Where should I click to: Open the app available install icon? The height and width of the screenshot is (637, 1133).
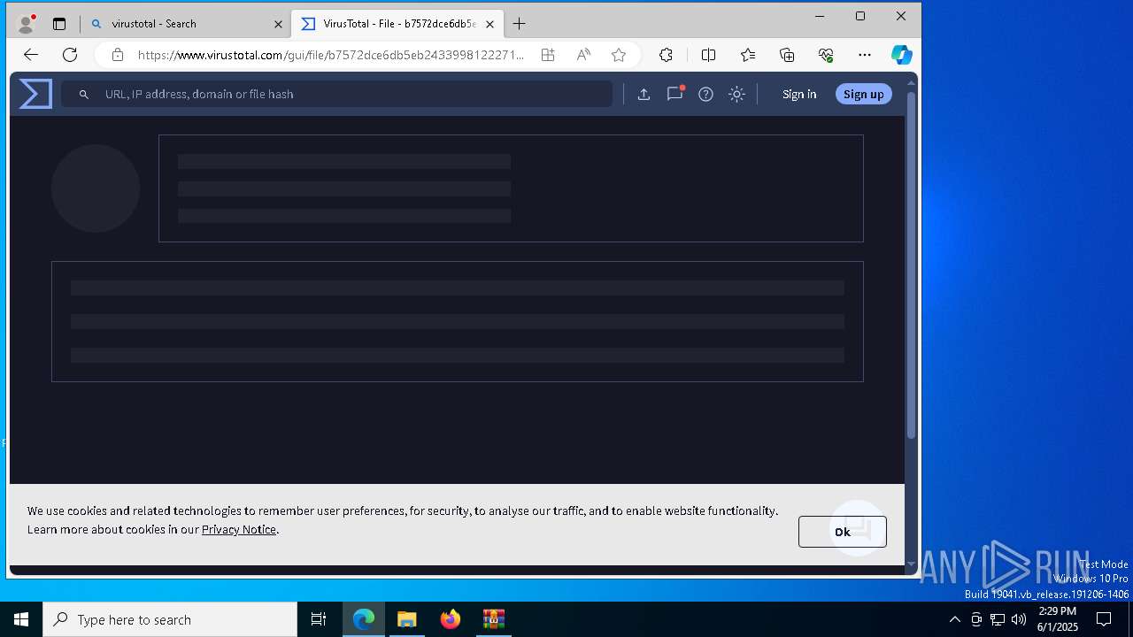pyautogui.click(x=548, y=55)
